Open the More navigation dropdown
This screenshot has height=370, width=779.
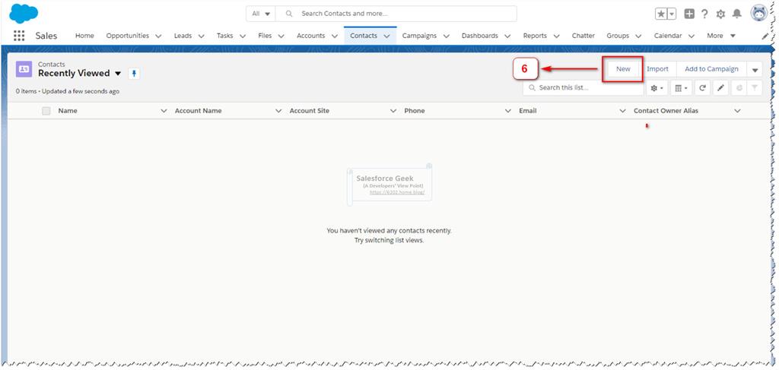(x=722, y=36)
